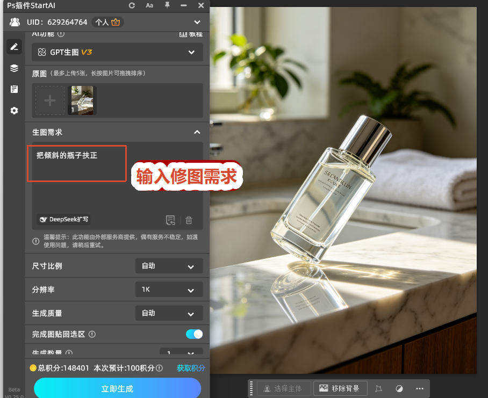This screenshot has height=398, width=488.
Task: Click the gold coin points icon
Action: [x=33, y=368]
